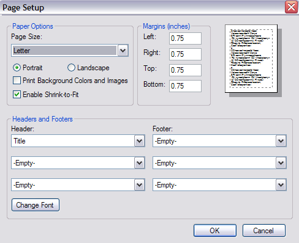Screen dimensions: 299x243
Task: Enable Print Background Colors and Images checkbox
Action: point(17,81)
